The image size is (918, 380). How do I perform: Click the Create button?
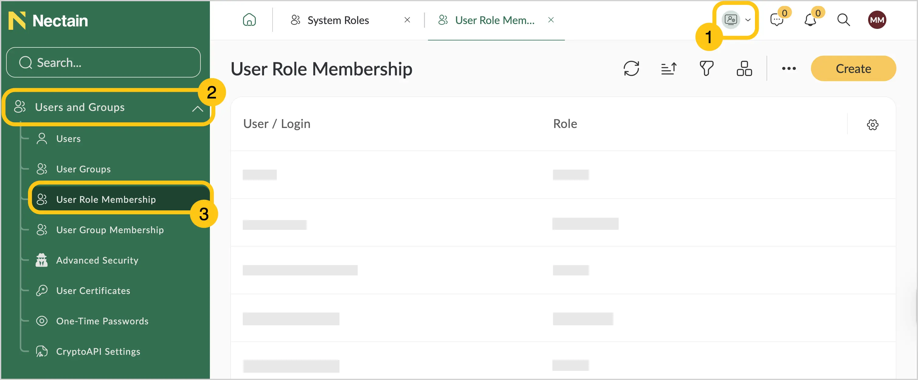[853, 68]
